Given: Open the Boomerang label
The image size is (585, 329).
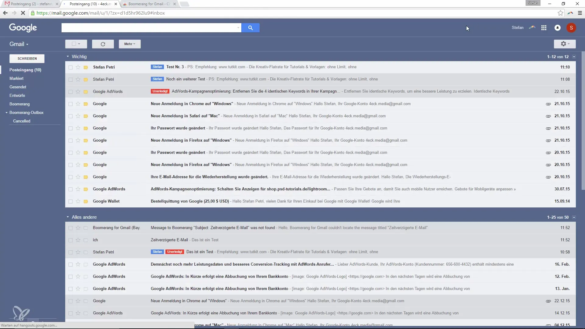Looking at the screenshot, I should coord(19,104).
